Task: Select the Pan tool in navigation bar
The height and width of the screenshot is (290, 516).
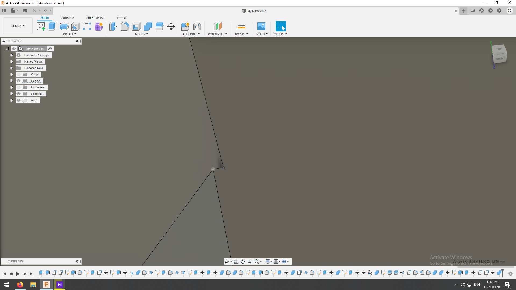Action: 243,261
